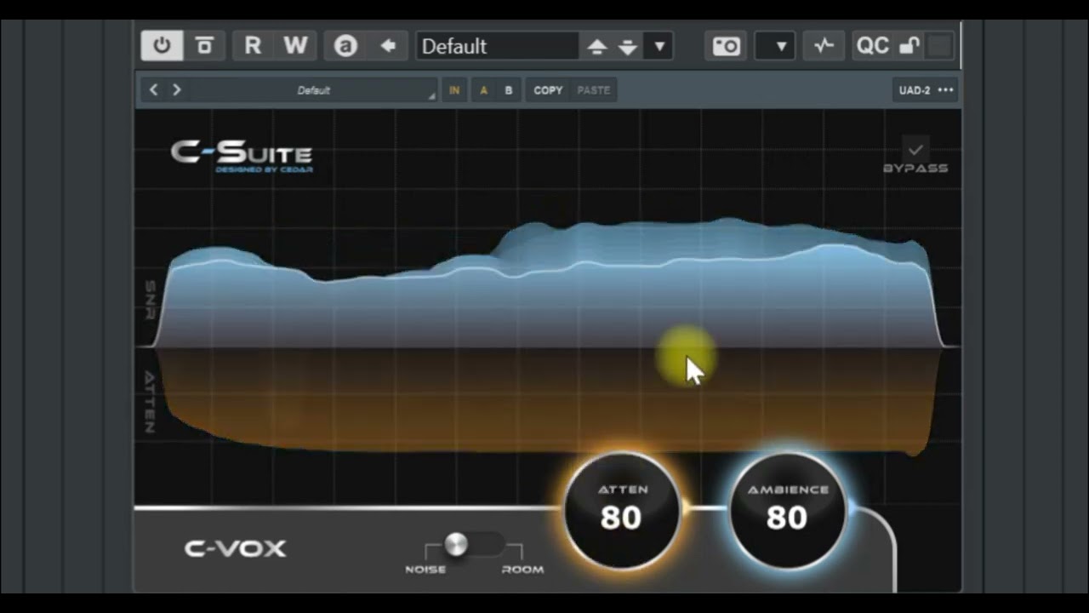Viewport: 1089px width, 613px height.
Task: Click the circled 'a' automation icon
Action: point(345,46)
